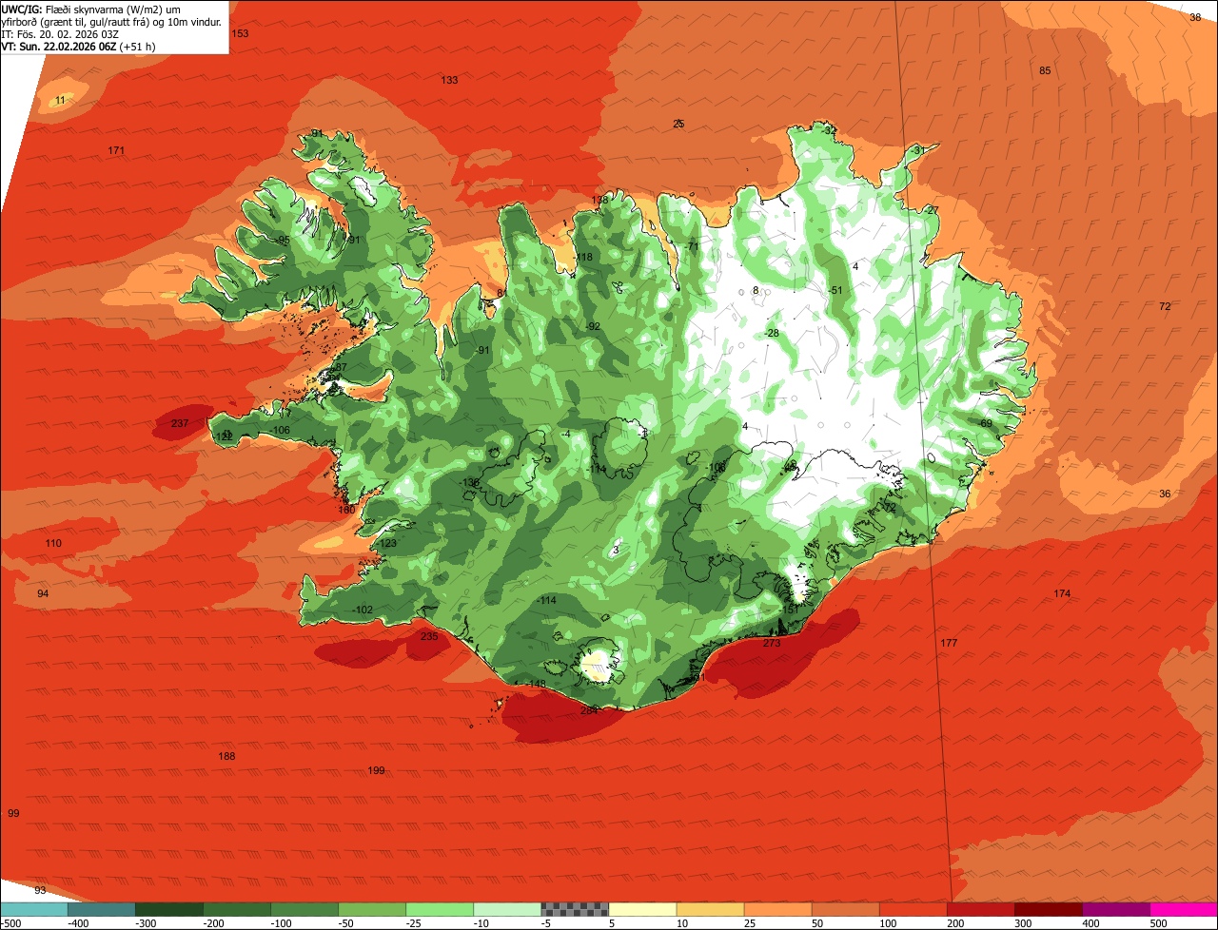Select the legend color between -100 and -50

[304, 909]
